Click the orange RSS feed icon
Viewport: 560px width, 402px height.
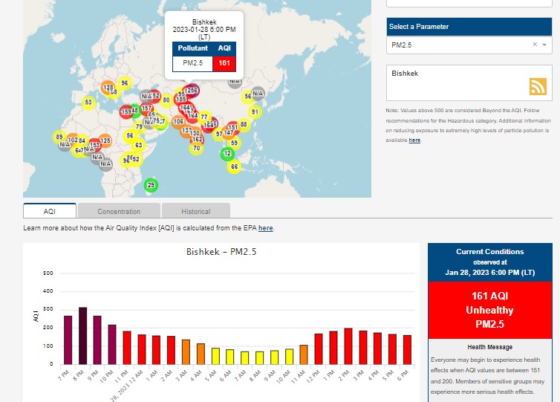pos(538,85)
